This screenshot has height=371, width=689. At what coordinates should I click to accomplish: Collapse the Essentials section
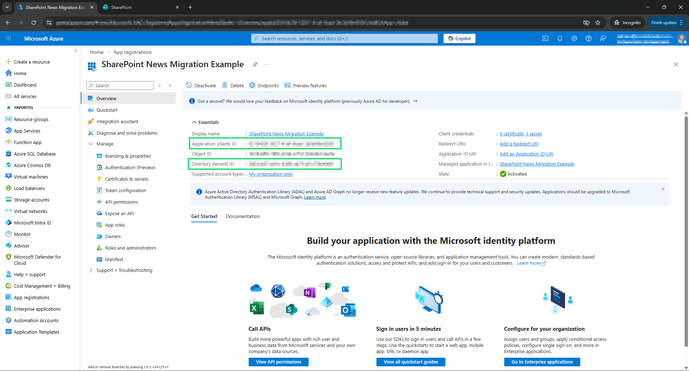click(x=194, y=122)
